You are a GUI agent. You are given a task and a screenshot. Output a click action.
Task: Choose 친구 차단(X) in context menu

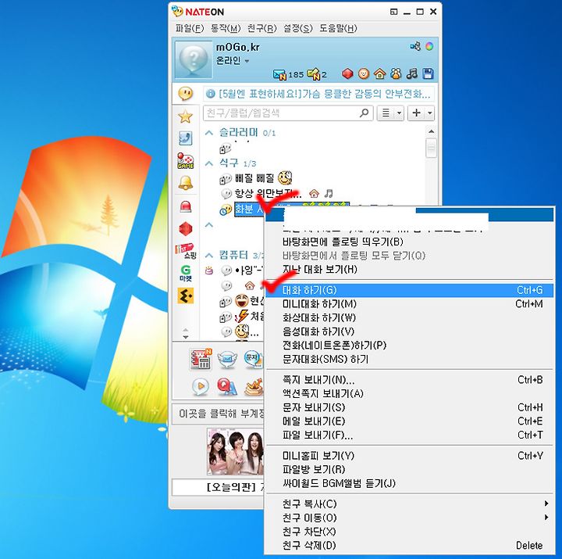click(x=409, y=532)
